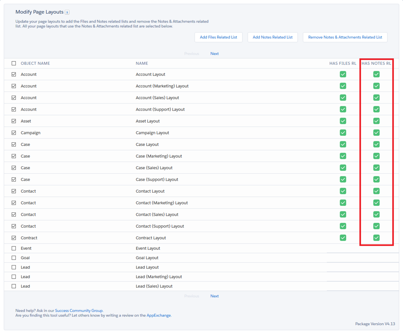Click Has Notes RL checkmark for Contact Layout
Image resolution: width=403 pixels, height=334 pixels.
tap(376, 191)
